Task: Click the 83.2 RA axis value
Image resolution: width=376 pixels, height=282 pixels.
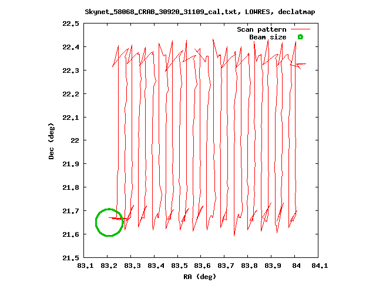Action: click(x=109, y=266)
